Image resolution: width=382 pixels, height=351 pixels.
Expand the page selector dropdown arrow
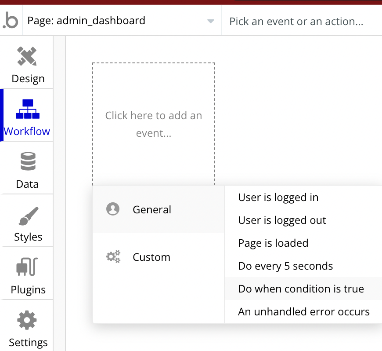(210, 21)
